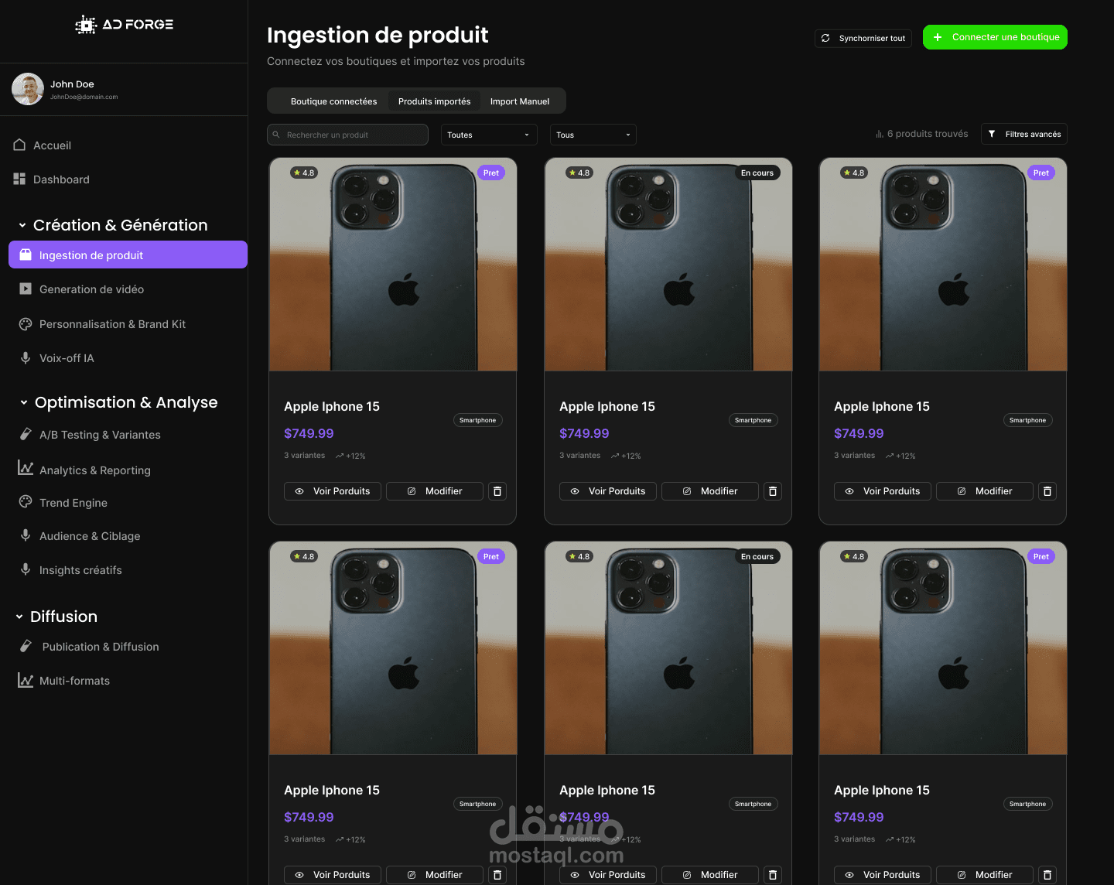Click the Accueil home icon in sidebar
The height and width of the screenshot is (885, 1114).
[20, 145]
